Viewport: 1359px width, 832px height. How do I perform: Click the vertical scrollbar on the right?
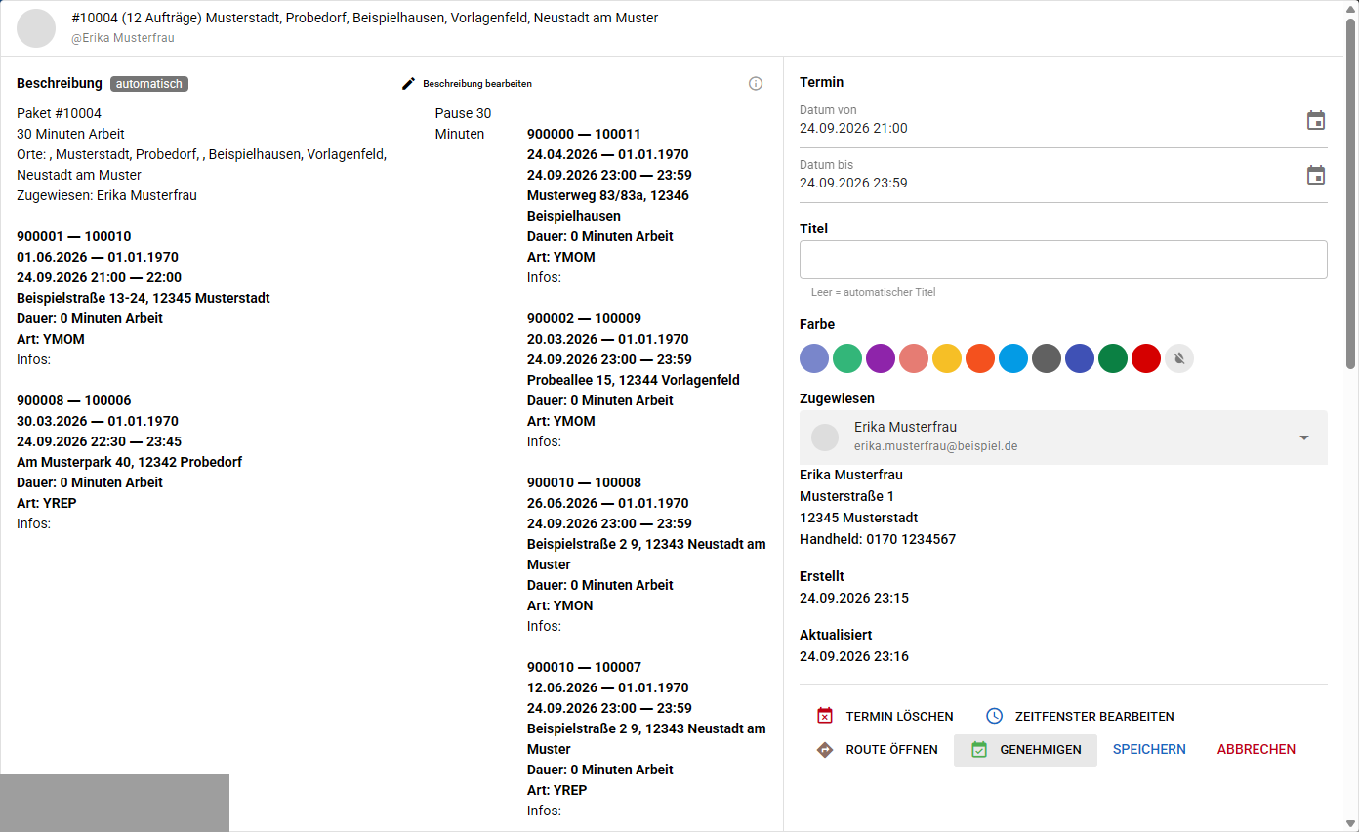point(1351,193)
